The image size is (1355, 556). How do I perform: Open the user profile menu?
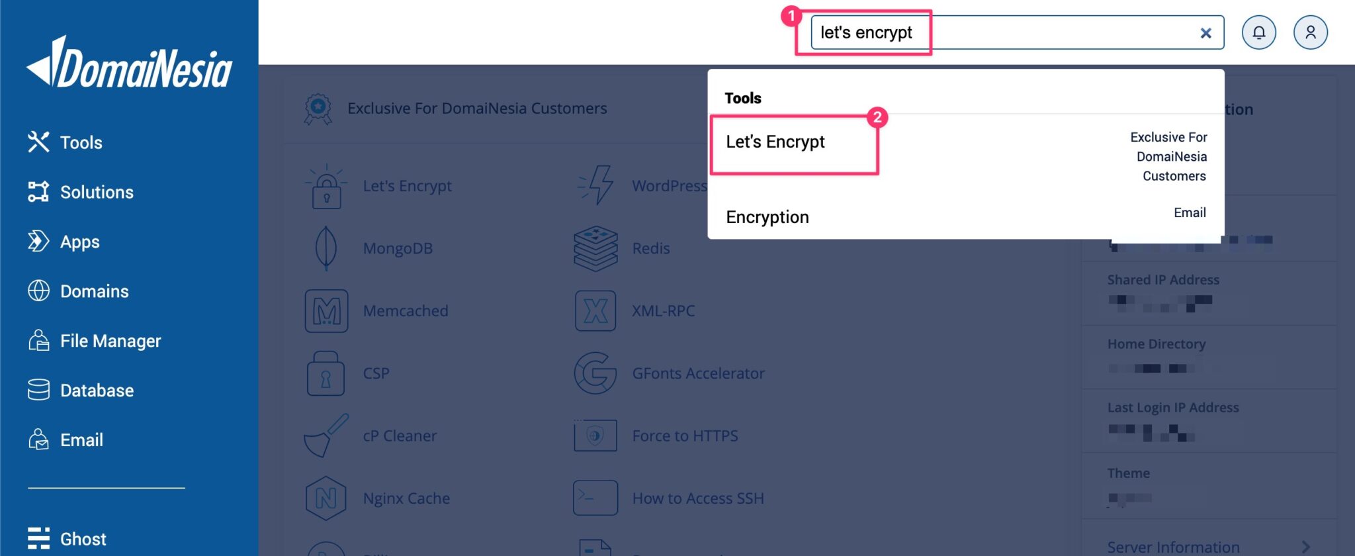tap(1311, 32)
